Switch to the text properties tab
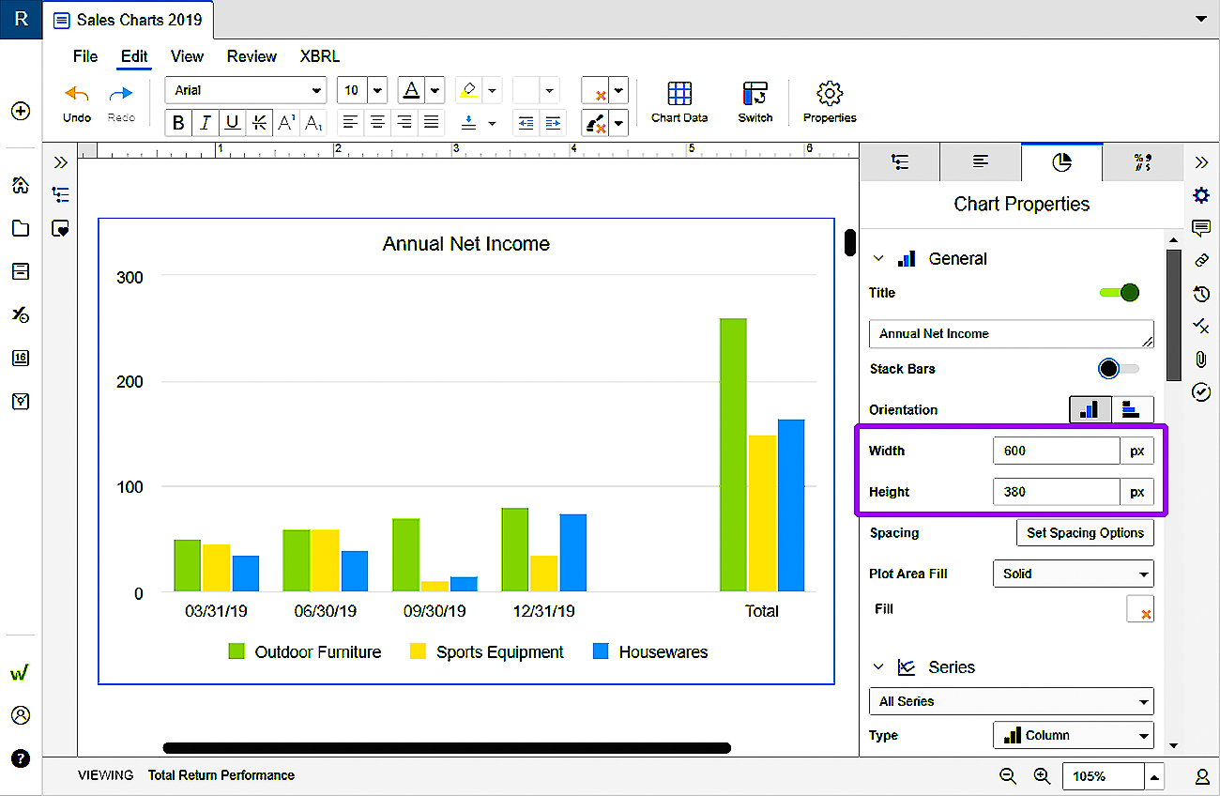The height and width of the screenshot is (796, 1220). pos(981,162)
